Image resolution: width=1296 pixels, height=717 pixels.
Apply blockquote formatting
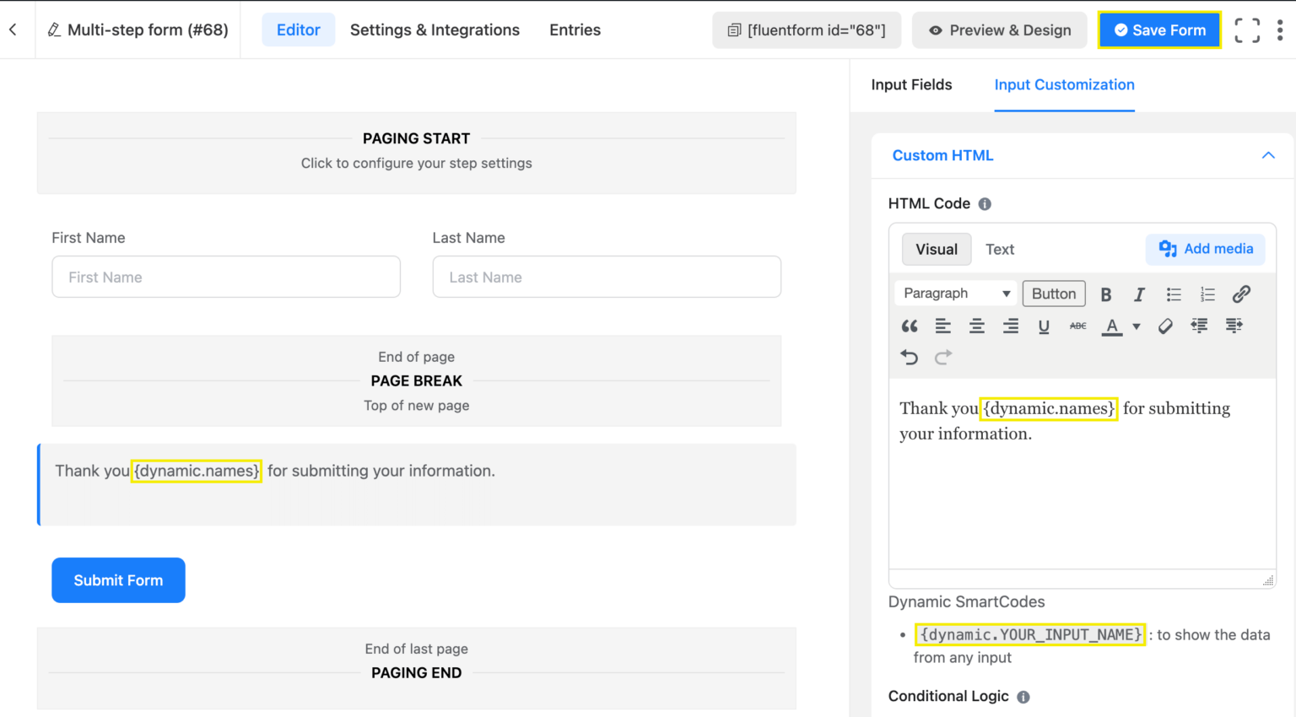point(910,326)
